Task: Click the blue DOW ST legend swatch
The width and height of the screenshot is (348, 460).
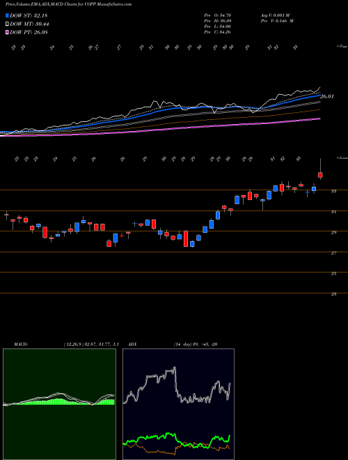Action: pos(7,15)
